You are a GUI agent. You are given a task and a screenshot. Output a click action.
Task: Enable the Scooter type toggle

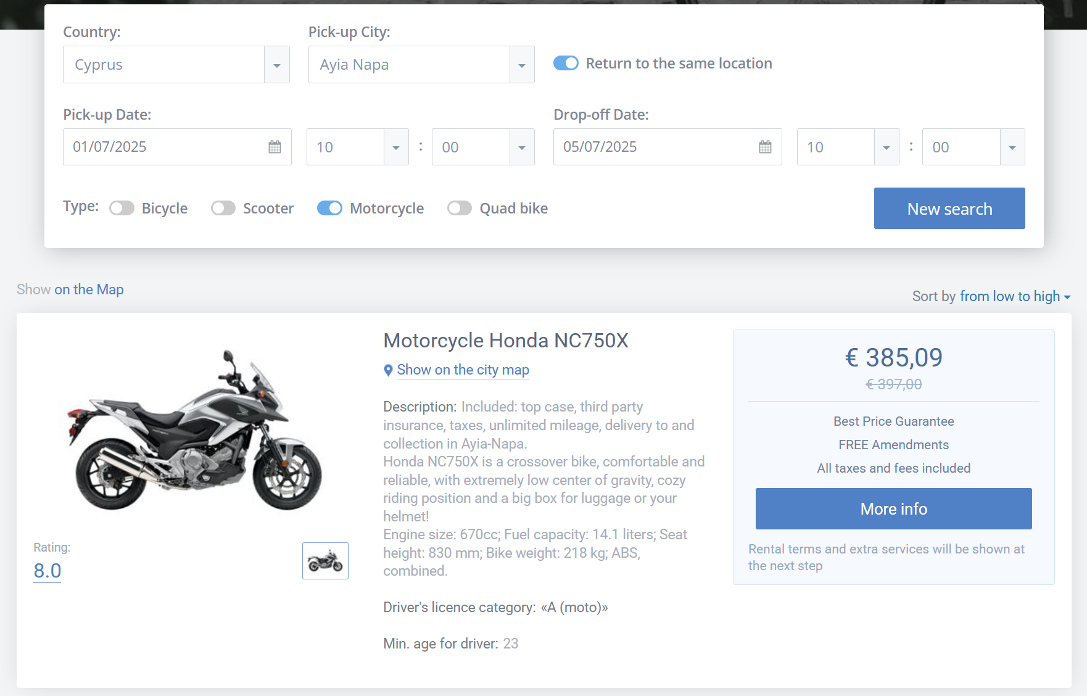(223, 208)
